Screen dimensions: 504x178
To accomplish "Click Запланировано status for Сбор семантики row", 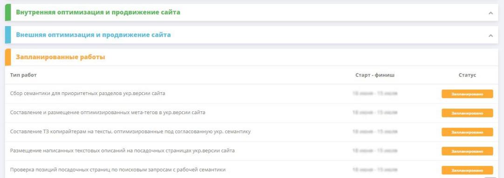I will (467, 94).
